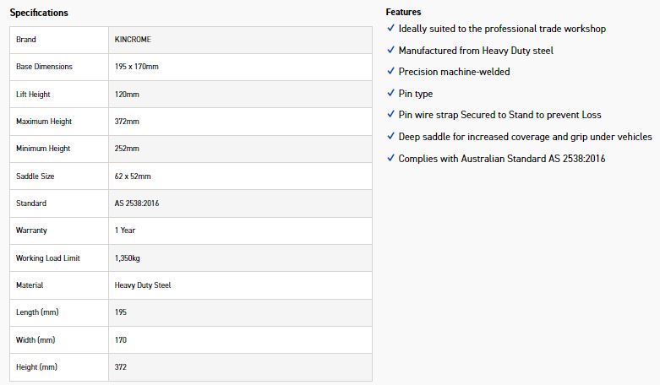
Task: Select the KINCROME brand value cell
Action: pyautogui.click(x=133, y=40)
